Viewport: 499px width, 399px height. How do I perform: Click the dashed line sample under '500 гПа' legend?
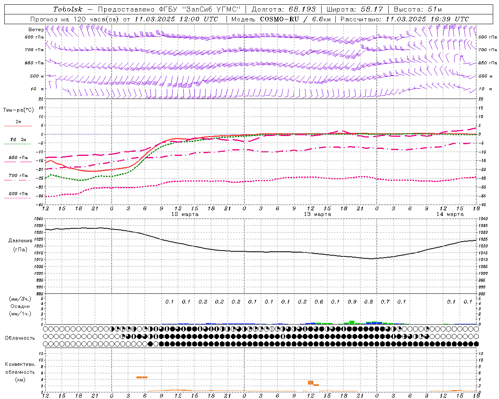click(x=18, y=198)
